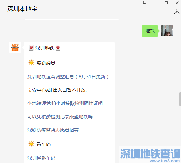Click the chat scrollbar thumb
The image size is (181, 163).
coord(180,99)
